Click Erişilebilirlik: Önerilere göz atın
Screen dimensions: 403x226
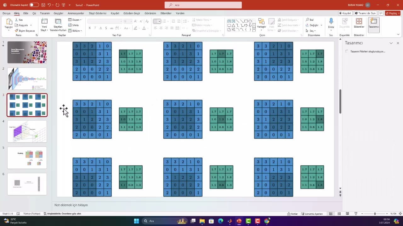click(x=62, y=214)
